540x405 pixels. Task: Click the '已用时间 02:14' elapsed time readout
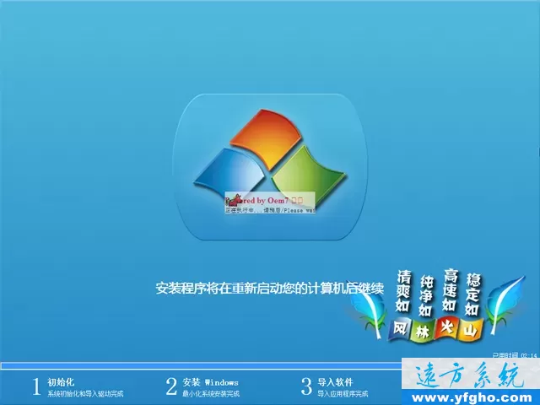[x=515, y=355]
